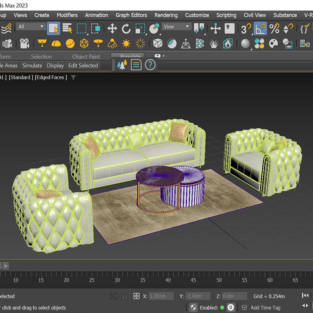This screenshot has height=313, width=313.
Task: Toggle Keyboard Shortcut Override button
Action: 230,28
